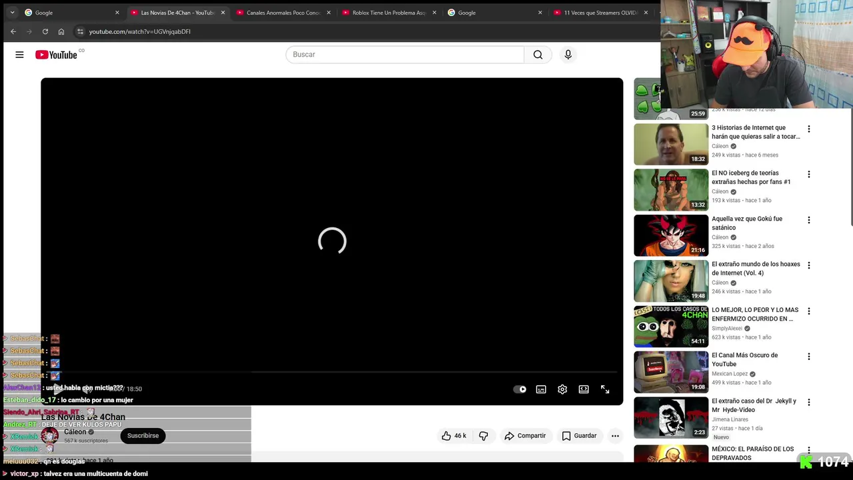Click SimplyAlexei channel name

[x=727, y=329]
